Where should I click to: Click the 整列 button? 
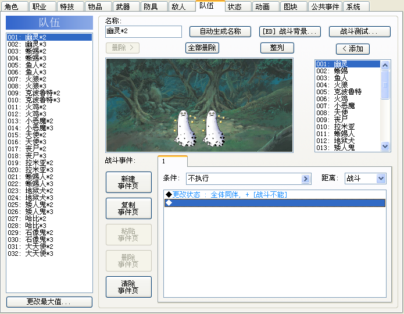[x=277, y=48]
